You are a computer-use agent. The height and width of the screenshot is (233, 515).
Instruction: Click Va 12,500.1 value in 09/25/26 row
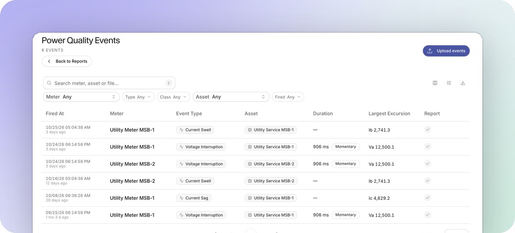click(x=381, y=216)
